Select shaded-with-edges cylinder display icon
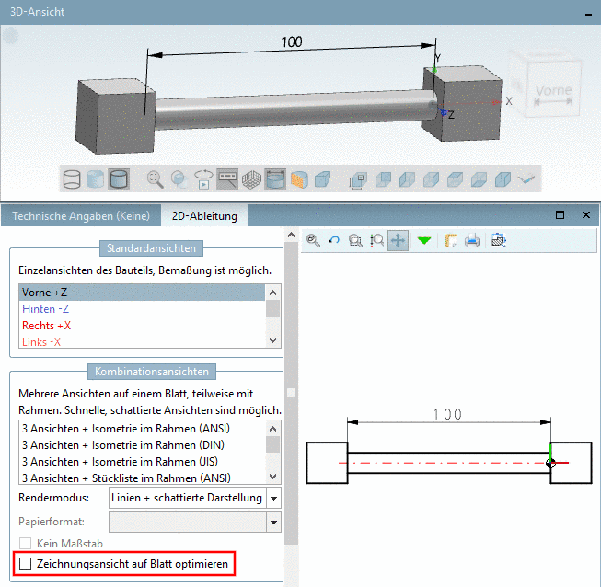The height and width of the screenshot is (587, 601). pos(119,178)
